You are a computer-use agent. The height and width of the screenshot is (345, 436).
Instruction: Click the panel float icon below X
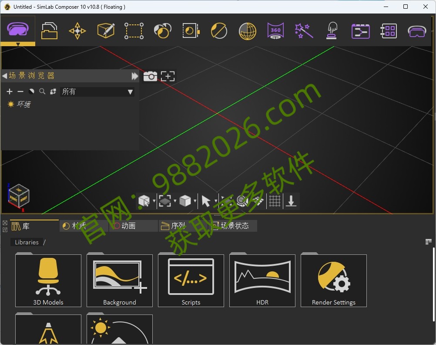pos(5,230)
